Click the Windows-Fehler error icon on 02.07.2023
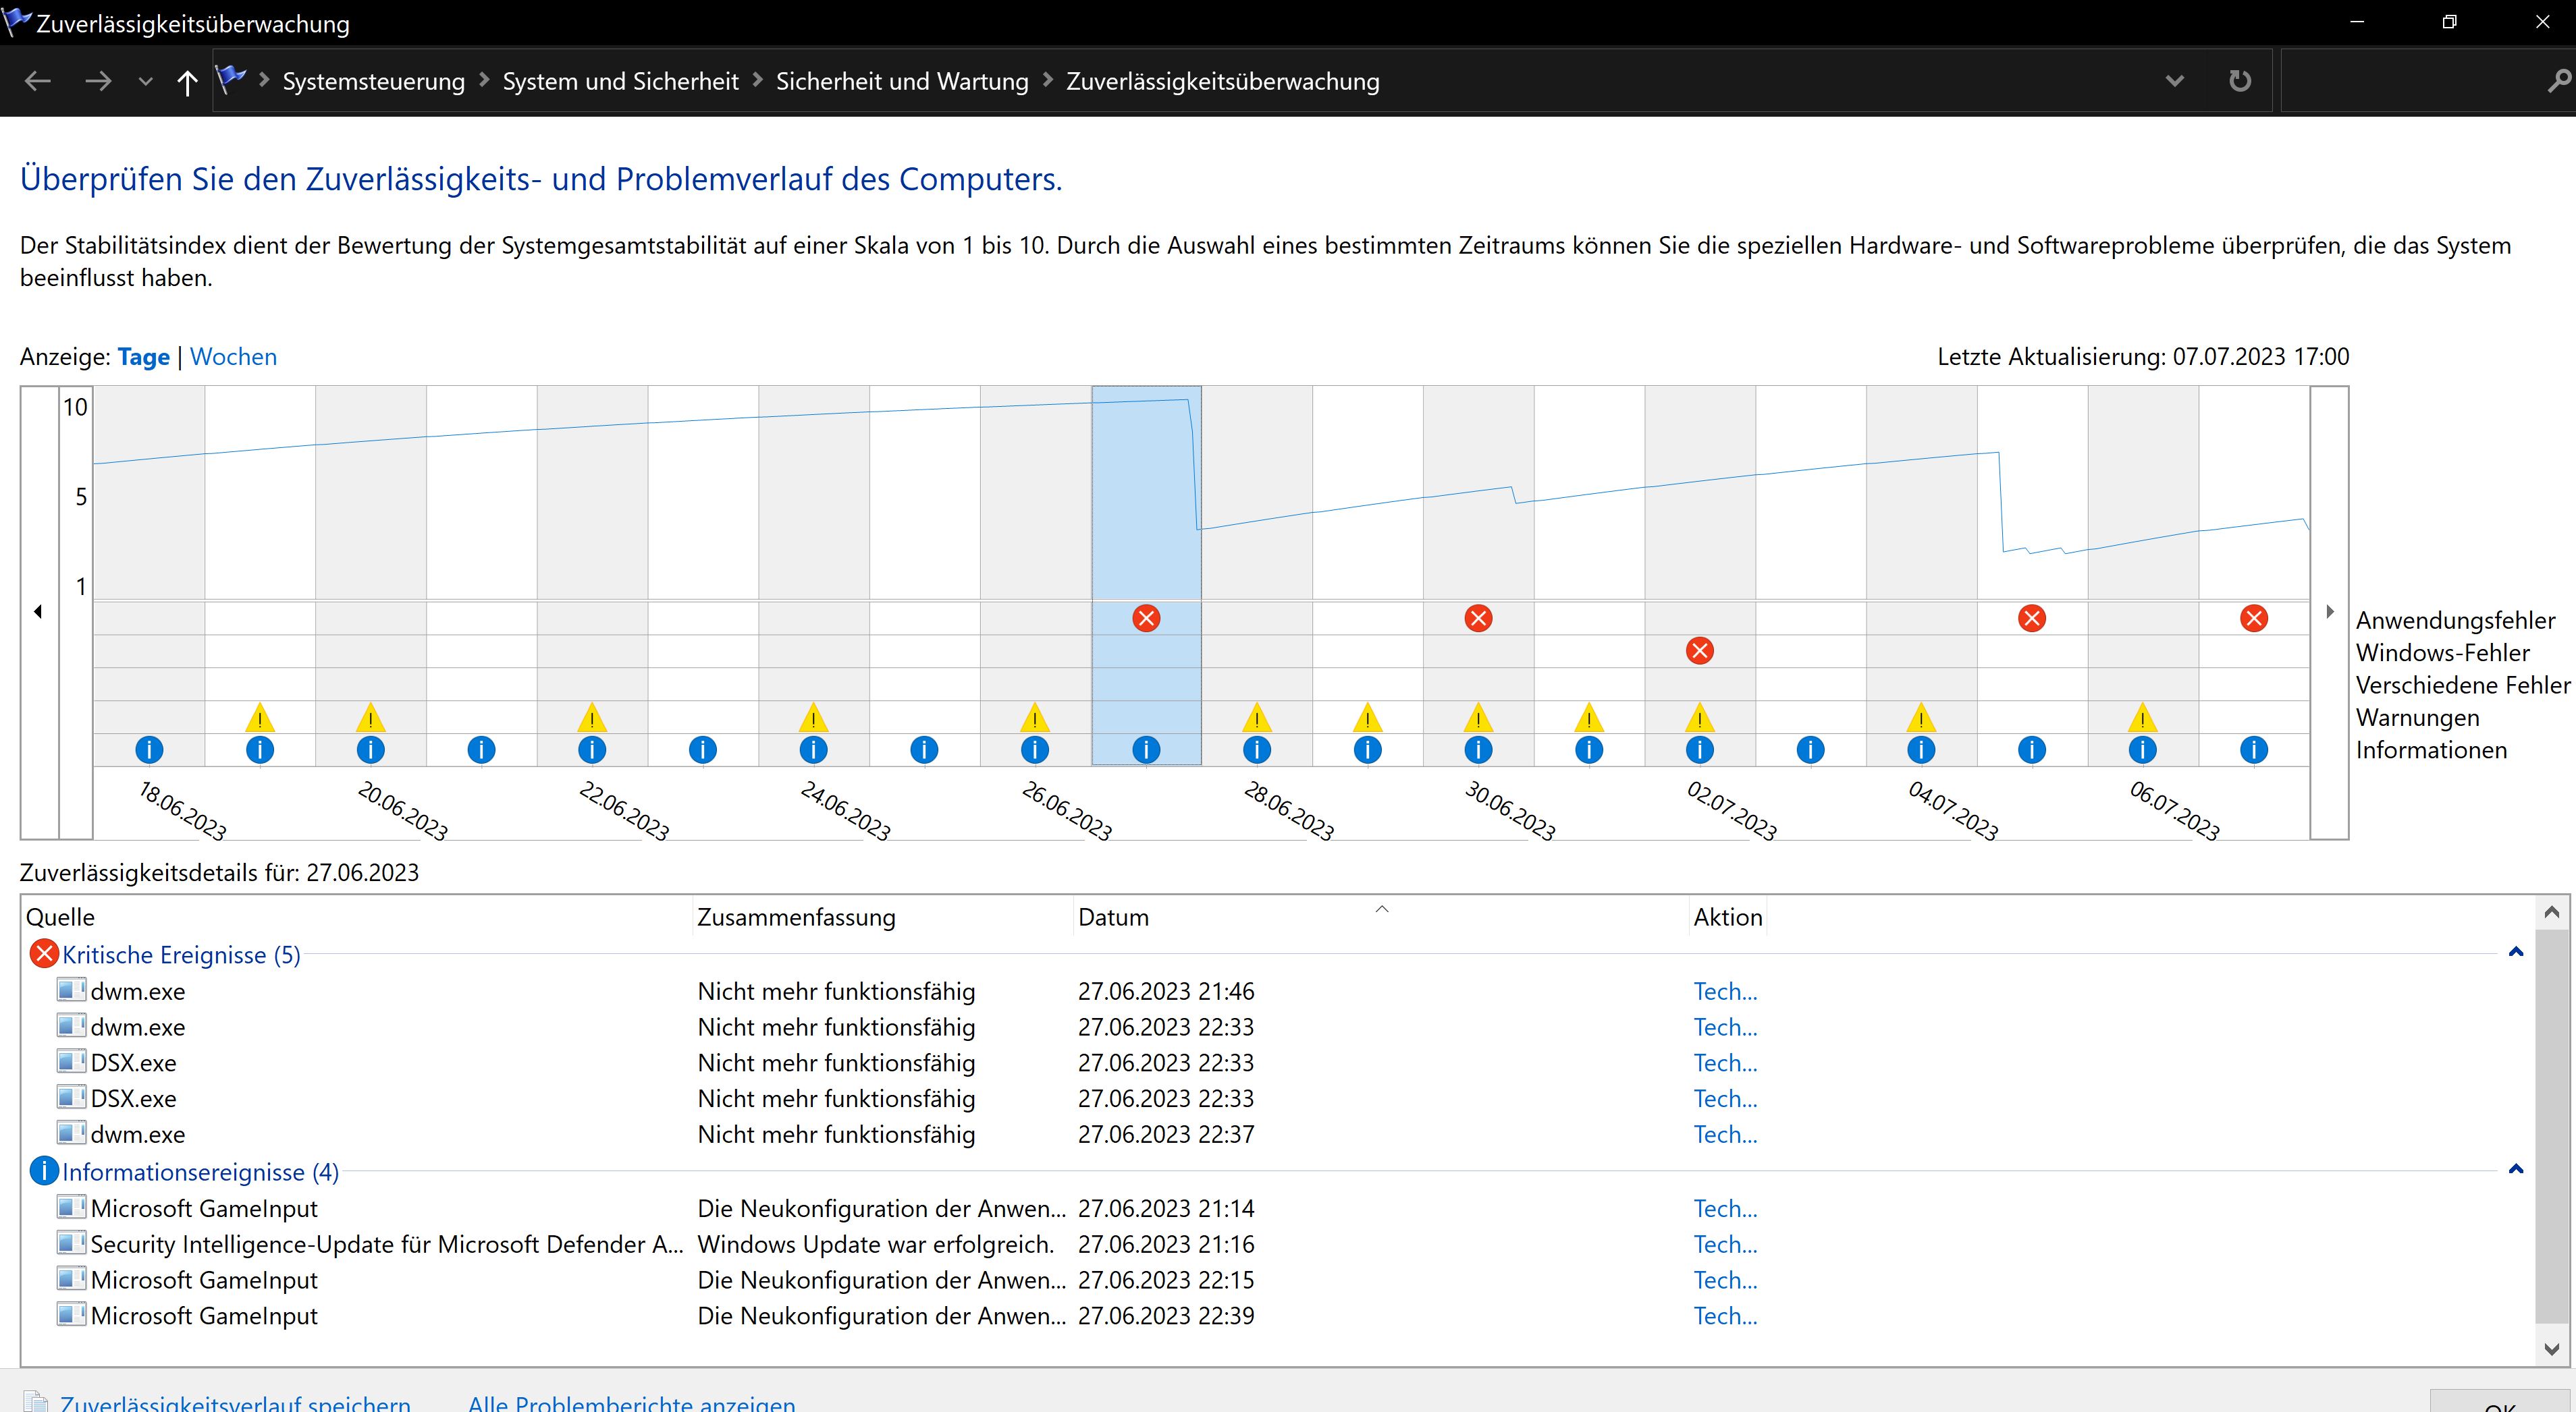 pyautogui.click(x=1699, y=652)
